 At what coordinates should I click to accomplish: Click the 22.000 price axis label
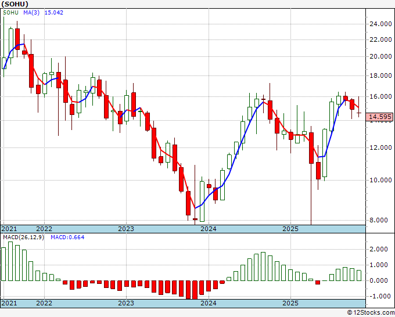tap(380, 40)
